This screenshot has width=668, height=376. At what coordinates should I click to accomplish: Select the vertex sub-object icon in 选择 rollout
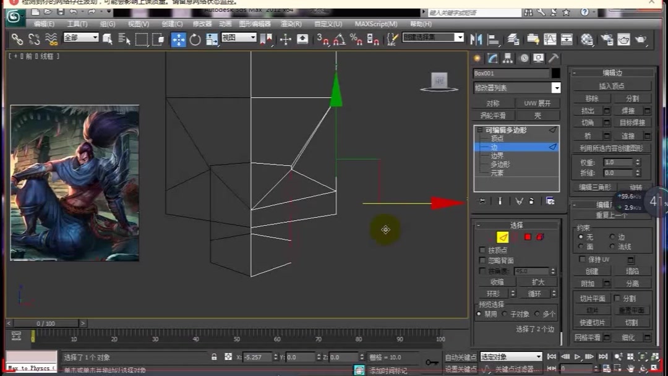click(490, 237)
